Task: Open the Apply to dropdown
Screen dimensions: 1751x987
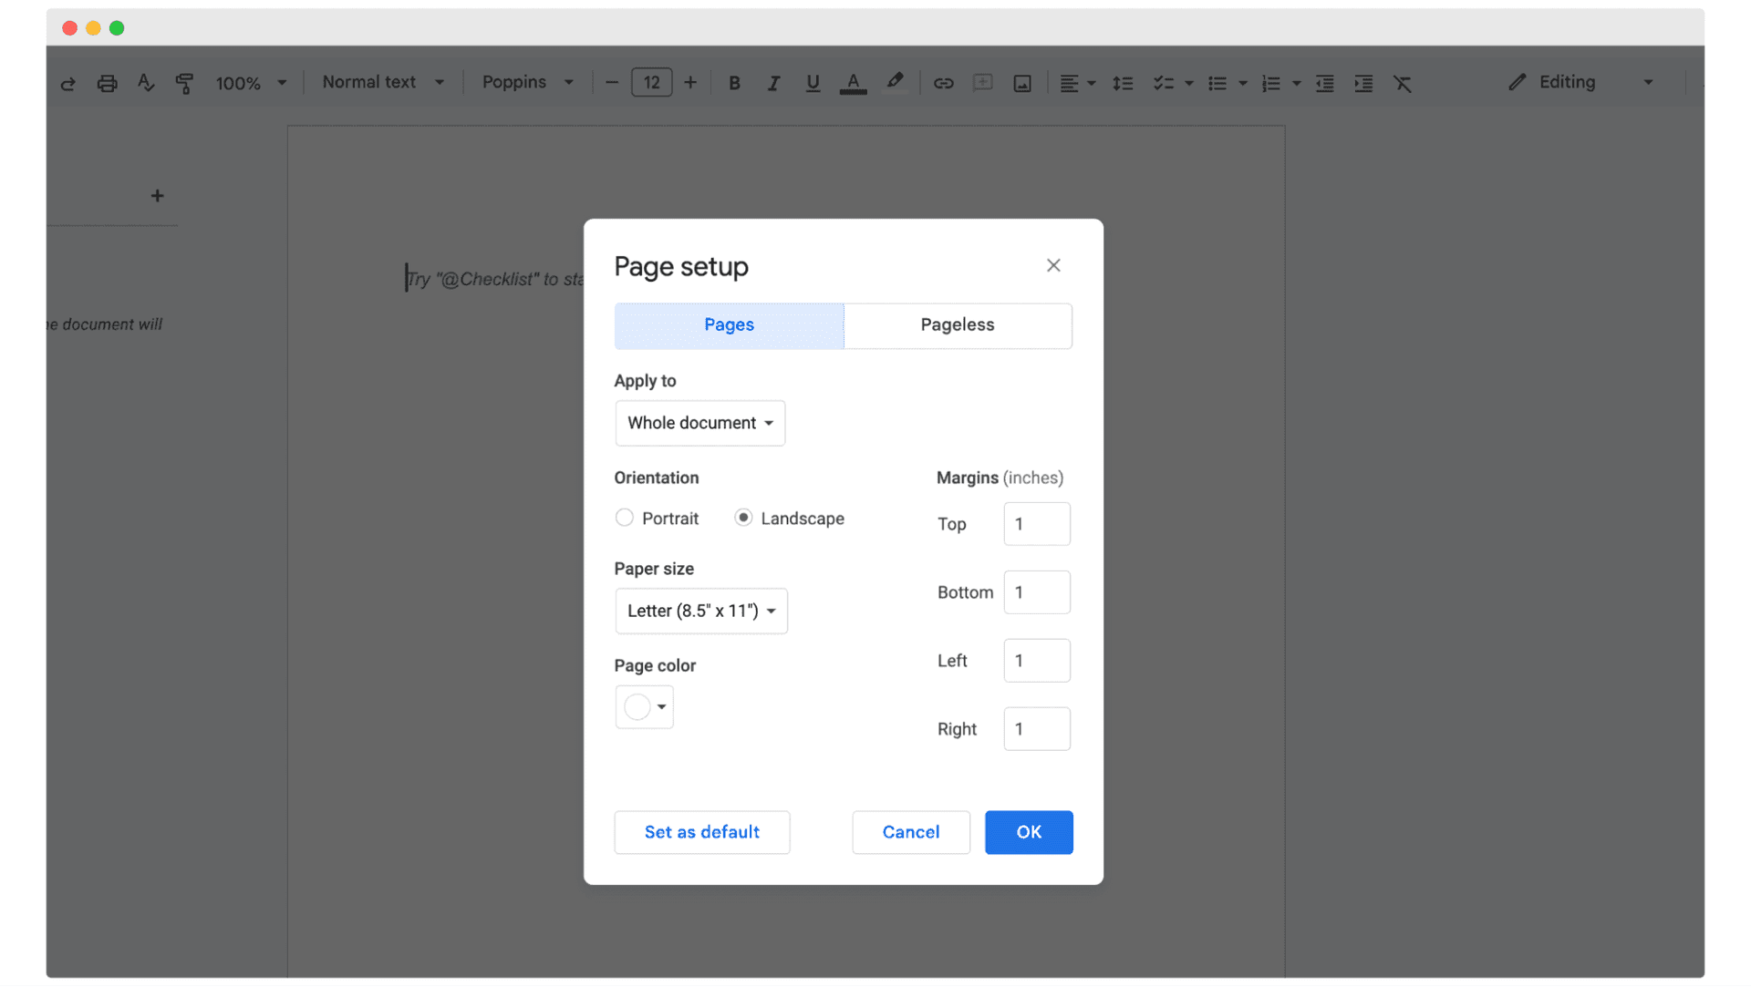Action: [699, 422]
